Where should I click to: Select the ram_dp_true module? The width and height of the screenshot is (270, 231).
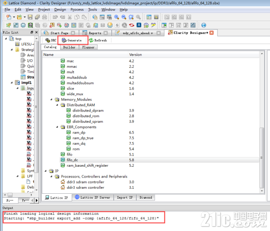click(83, 138)
